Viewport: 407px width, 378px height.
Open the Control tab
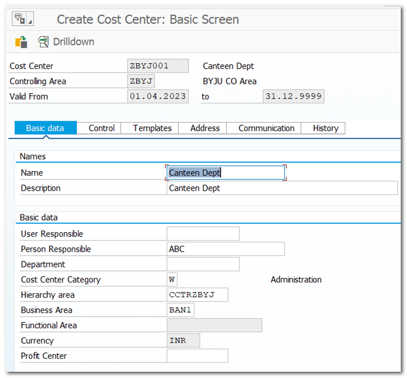pyautogui.click(x=102, y=128)
